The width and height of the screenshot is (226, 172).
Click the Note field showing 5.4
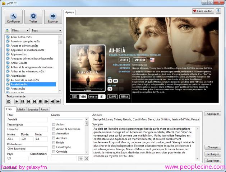[x=41, y=139]
